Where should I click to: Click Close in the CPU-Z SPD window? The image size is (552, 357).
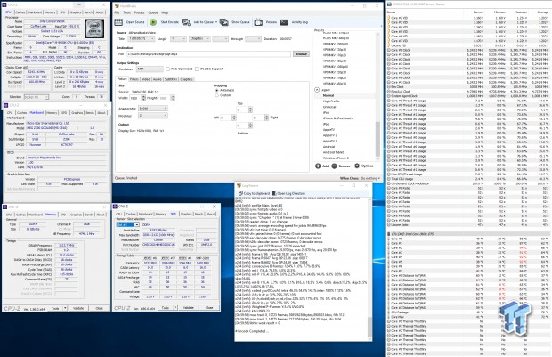(209, 308)
